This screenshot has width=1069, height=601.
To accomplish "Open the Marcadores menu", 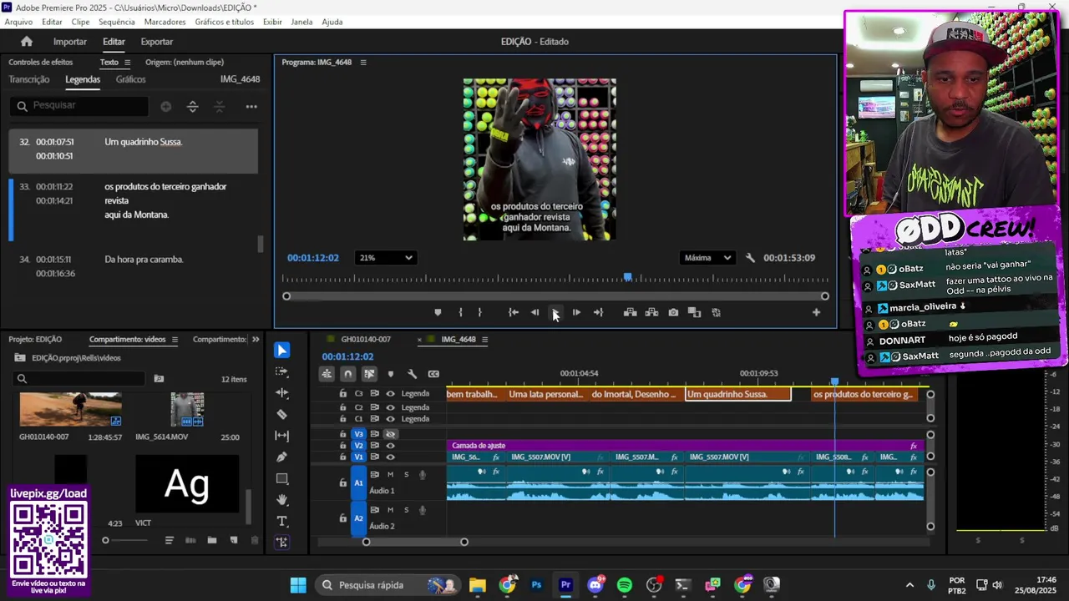I will [x=165, y=22].
